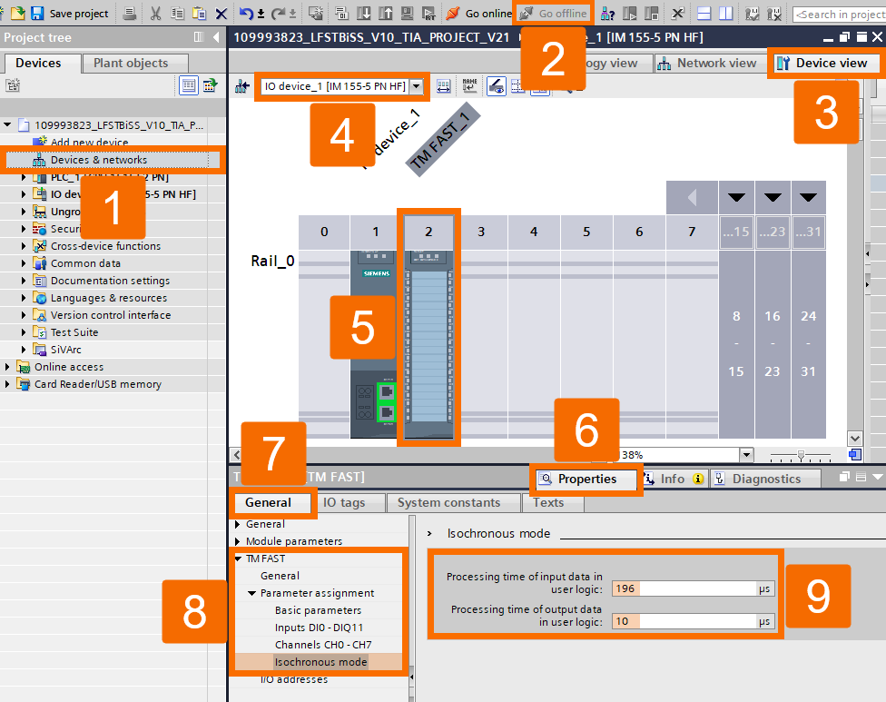The width and height of the screenshot is (886, 702).
Task: Collapse the Project tree panel arrow
Action: click(x=216, y=37)
